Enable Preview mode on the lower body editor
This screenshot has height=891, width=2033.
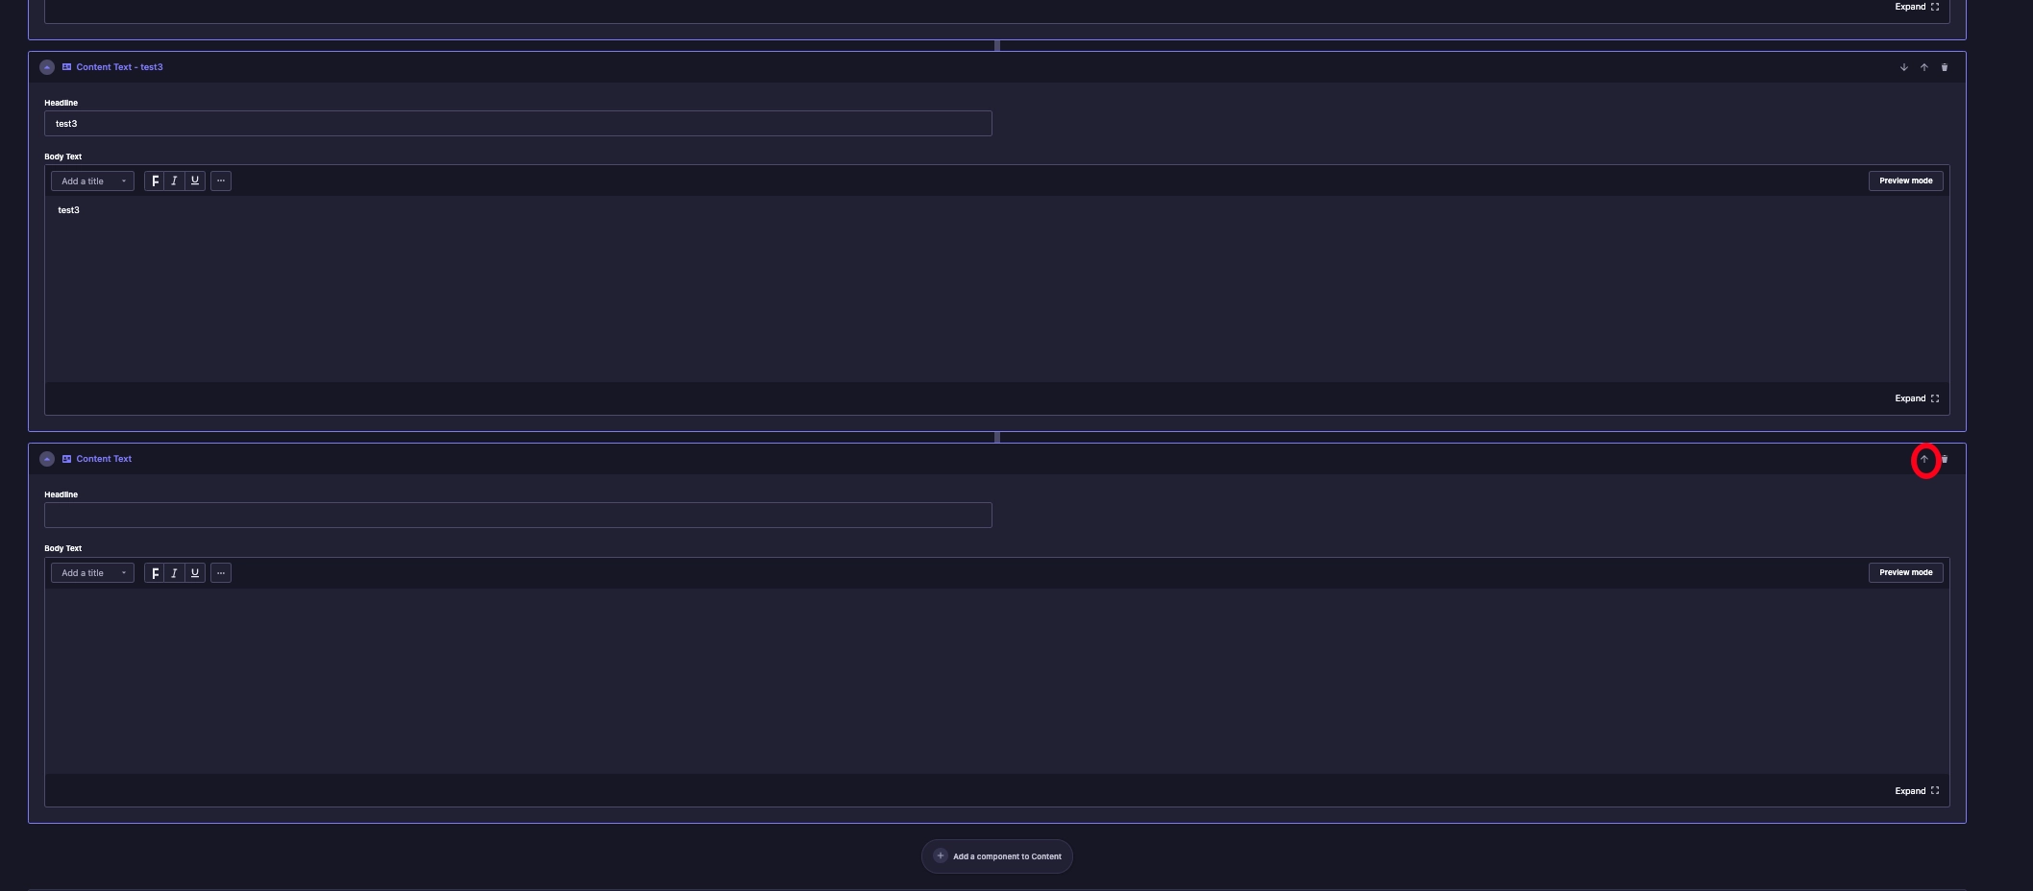pos(1905,572)
